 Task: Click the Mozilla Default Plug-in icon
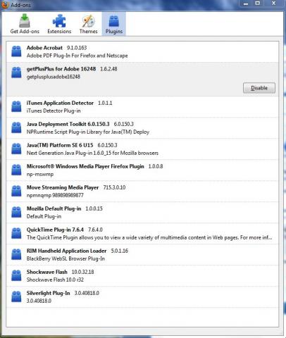pos(16,212)
